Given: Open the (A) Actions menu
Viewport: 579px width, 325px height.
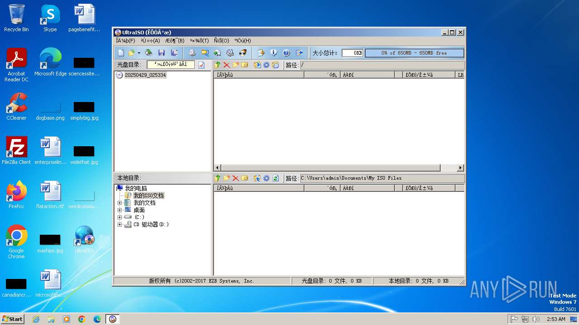Looking at the screenshot, I should coord(150,41).
